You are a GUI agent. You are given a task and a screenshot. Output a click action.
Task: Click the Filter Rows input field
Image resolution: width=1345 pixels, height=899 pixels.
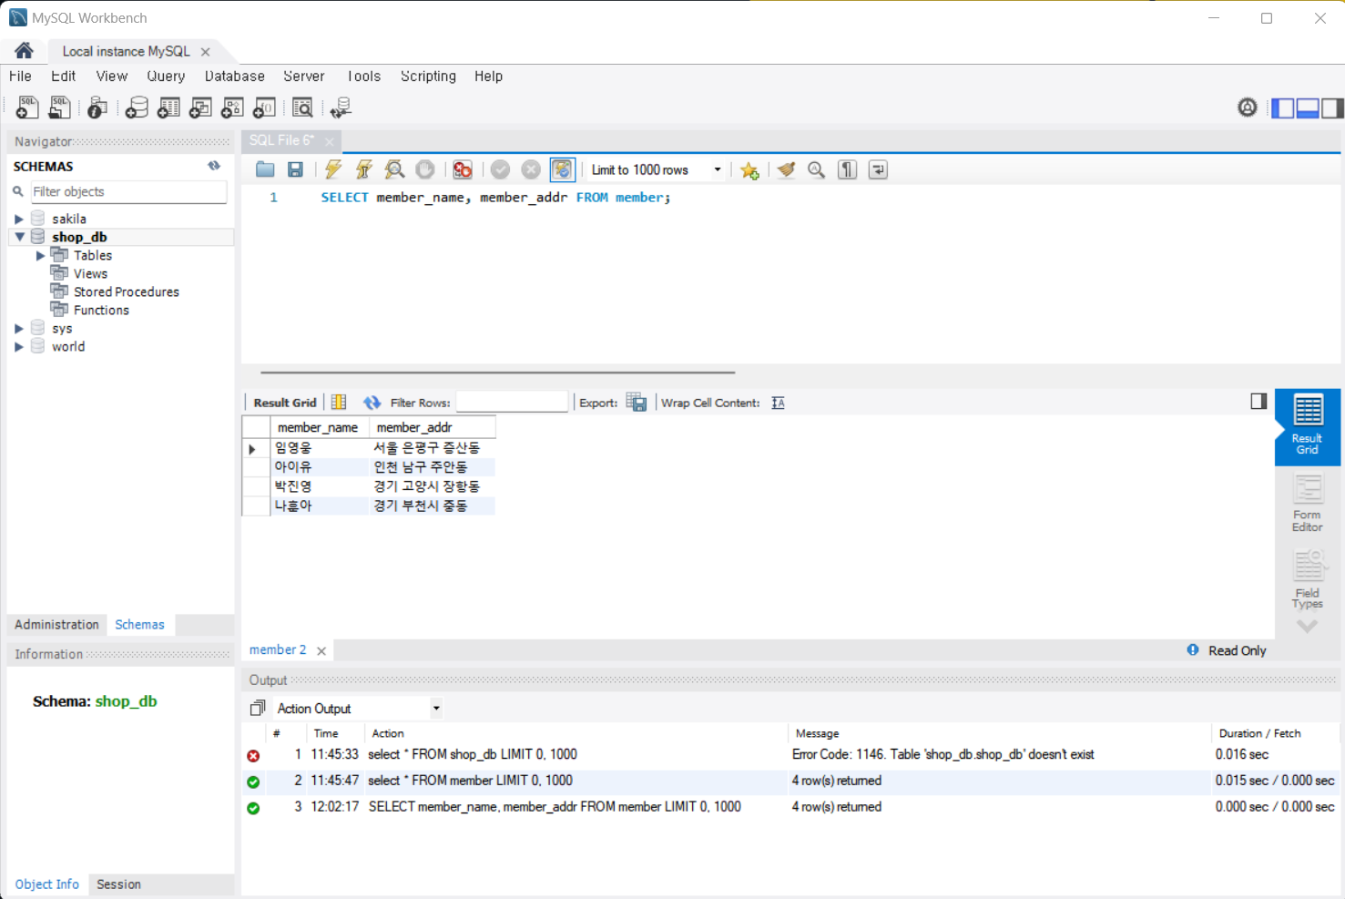point(512,402)
